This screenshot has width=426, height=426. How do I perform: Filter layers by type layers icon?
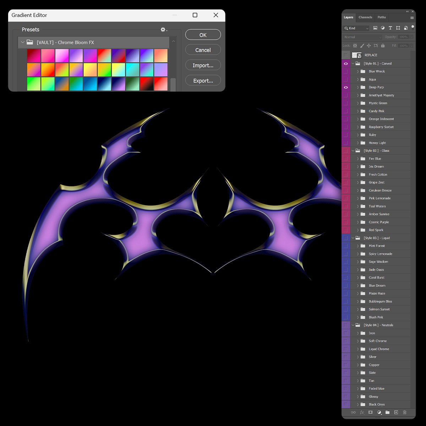pyautogui.click(x=390, y=28)
